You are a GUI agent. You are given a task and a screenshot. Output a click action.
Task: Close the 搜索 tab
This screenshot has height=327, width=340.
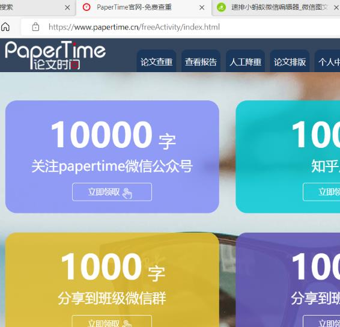click(67, 8)
